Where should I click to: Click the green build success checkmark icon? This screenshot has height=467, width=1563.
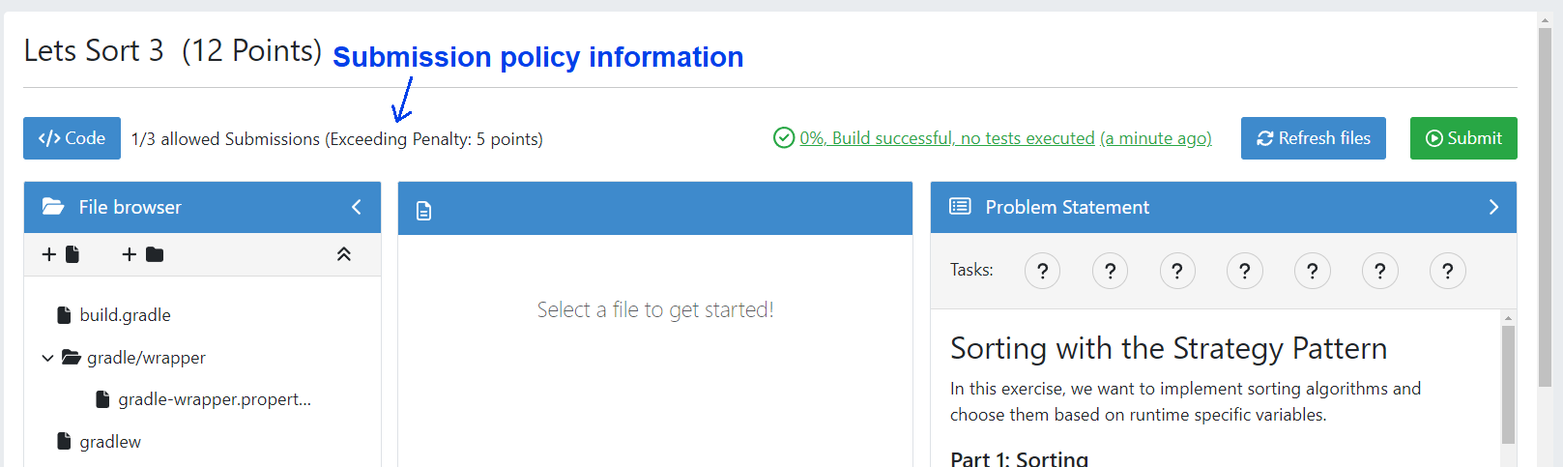coord(784,138)
